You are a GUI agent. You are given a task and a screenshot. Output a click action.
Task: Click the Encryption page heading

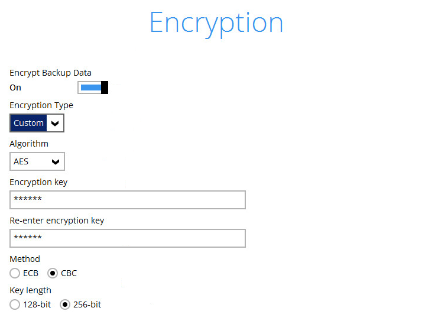click(216, 22)
